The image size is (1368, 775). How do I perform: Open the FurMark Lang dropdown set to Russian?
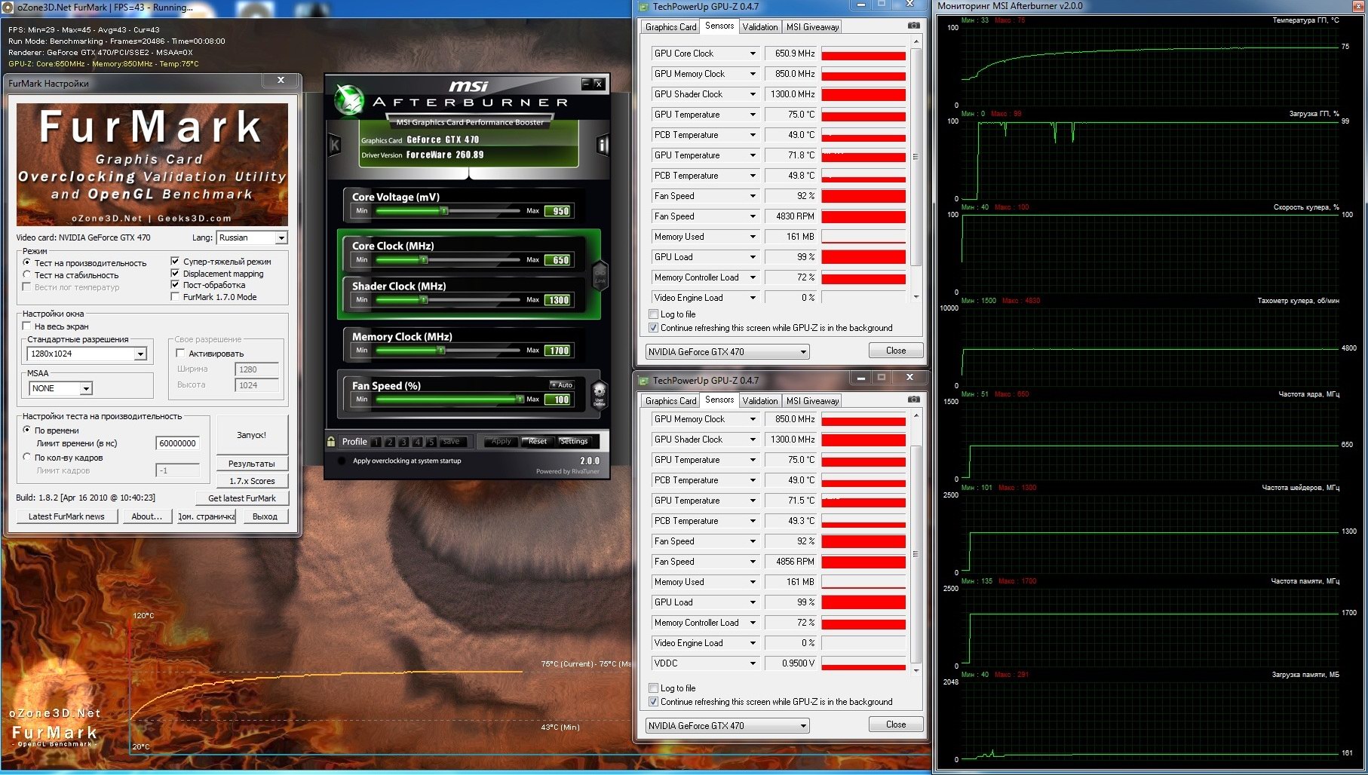tap(252, 237)
